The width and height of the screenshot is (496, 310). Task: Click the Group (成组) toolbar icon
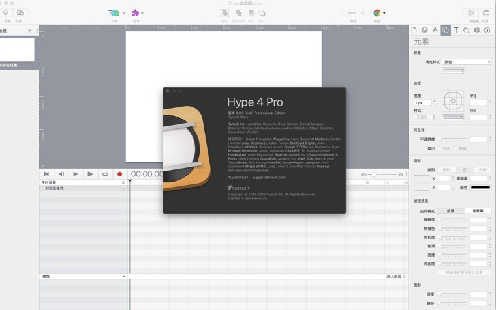[x=225, y=13]
